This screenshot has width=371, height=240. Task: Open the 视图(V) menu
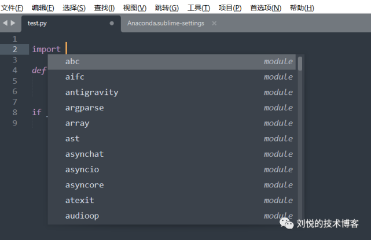135,8
